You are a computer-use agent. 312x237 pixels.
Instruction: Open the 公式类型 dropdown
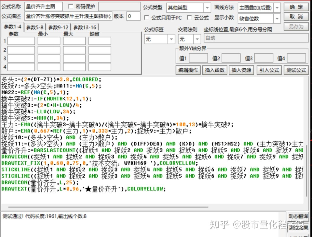(207, 8)
